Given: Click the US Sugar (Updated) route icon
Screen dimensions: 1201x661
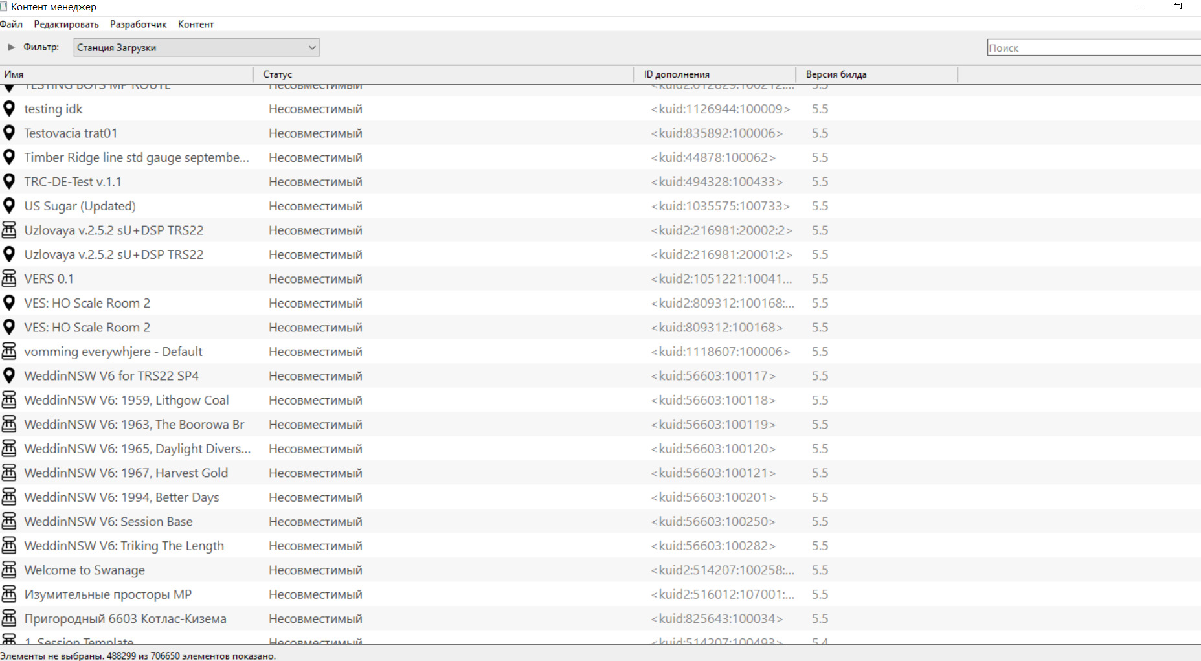Looking at the screenshot, I should [x=9, y=206].
